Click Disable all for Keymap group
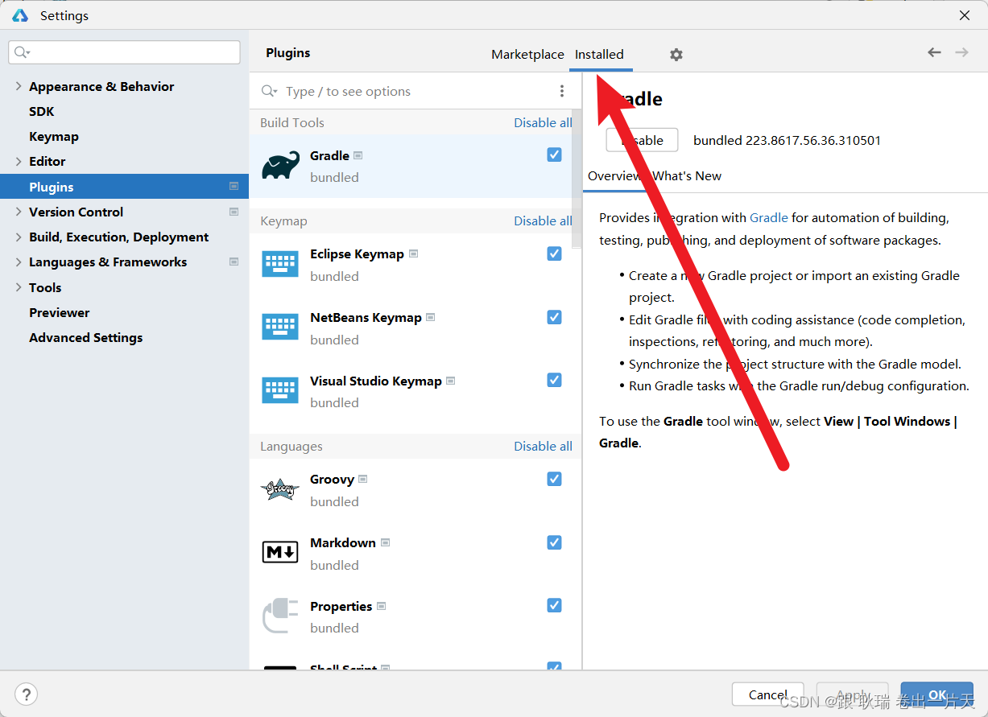This screenshot has height=717, width=988. pos(544,220)
